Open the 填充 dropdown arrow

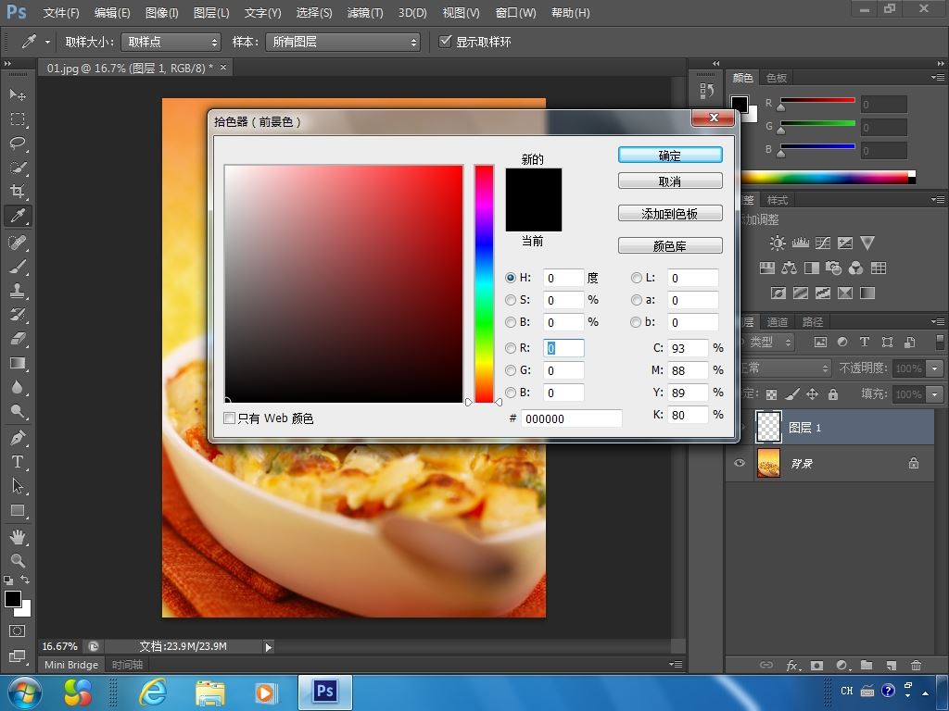[936, 394]
